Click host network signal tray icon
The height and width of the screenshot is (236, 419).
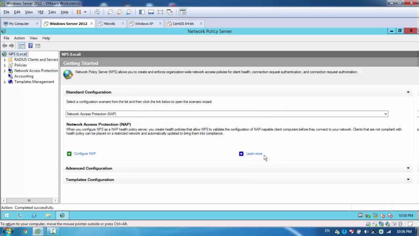389,232
